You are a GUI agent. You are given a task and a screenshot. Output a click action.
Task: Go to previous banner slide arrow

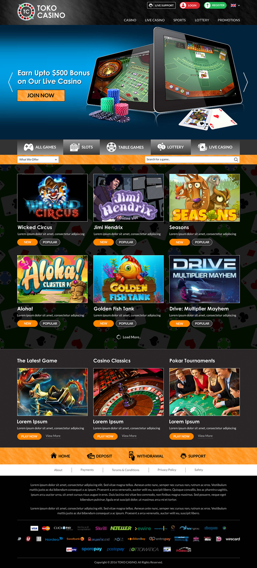click(x=11, y=82)
